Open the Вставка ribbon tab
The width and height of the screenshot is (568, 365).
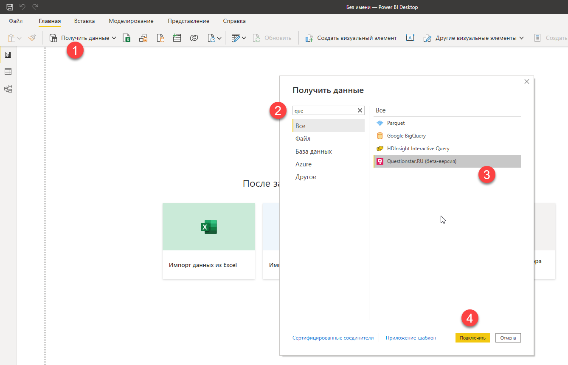tap(84, 21)
